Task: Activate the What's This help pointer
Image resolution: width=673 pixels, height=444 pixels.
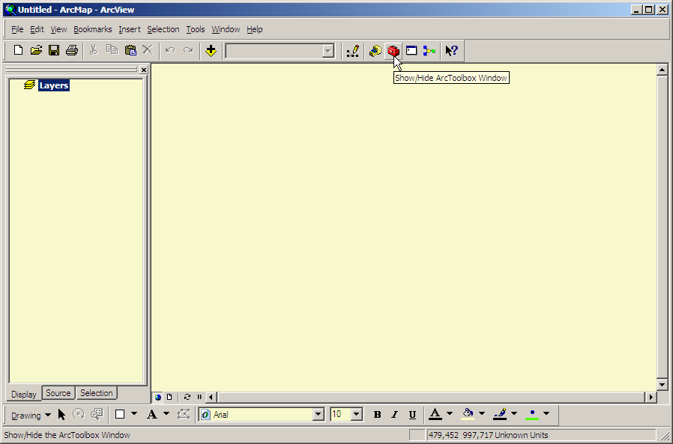Action: click(x=451, y=51)
